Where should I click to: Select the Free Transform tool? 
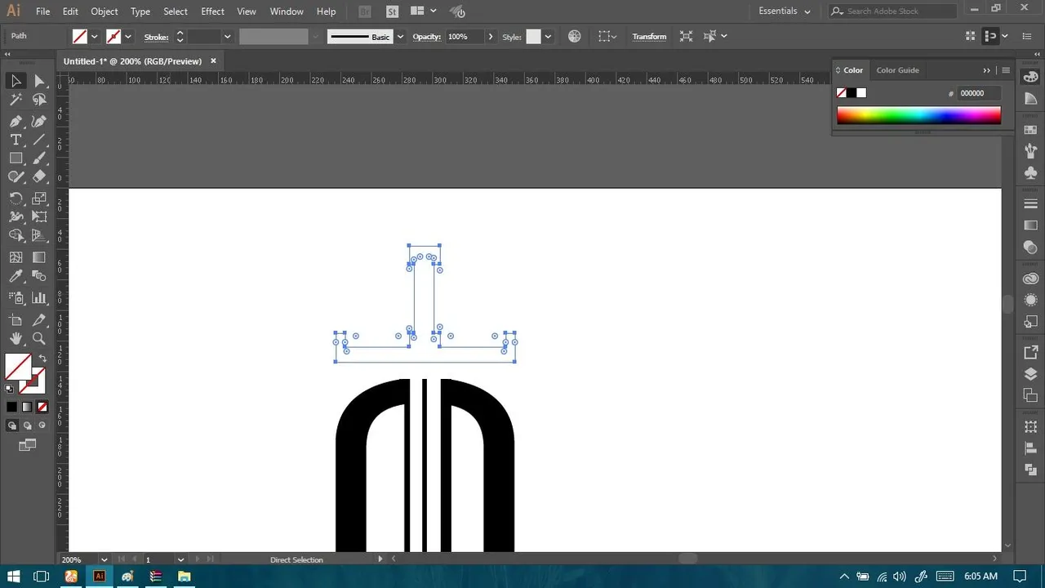click(38, 217)
